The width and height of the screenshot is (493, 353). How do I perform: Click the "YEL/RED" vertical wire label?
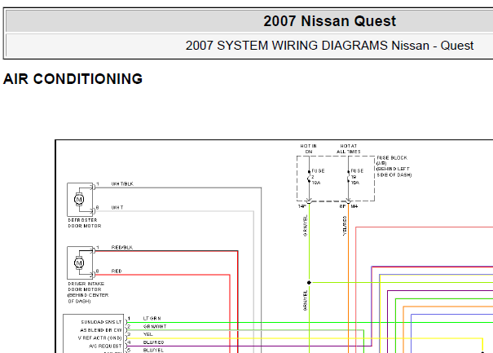click(x=345, y=226)
